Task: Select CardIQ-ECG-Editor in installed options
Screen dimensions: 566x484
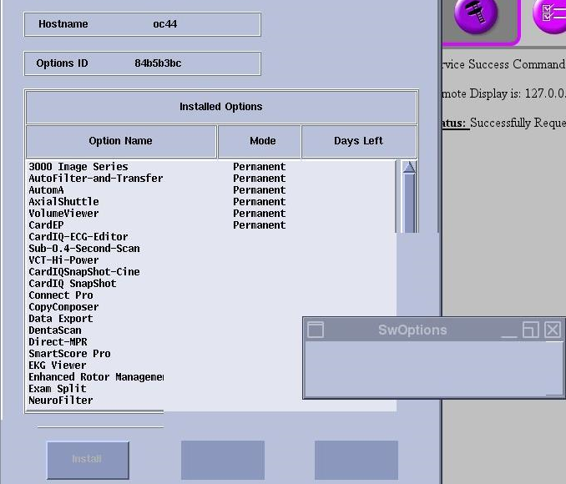Action: (x=78, y=237)
